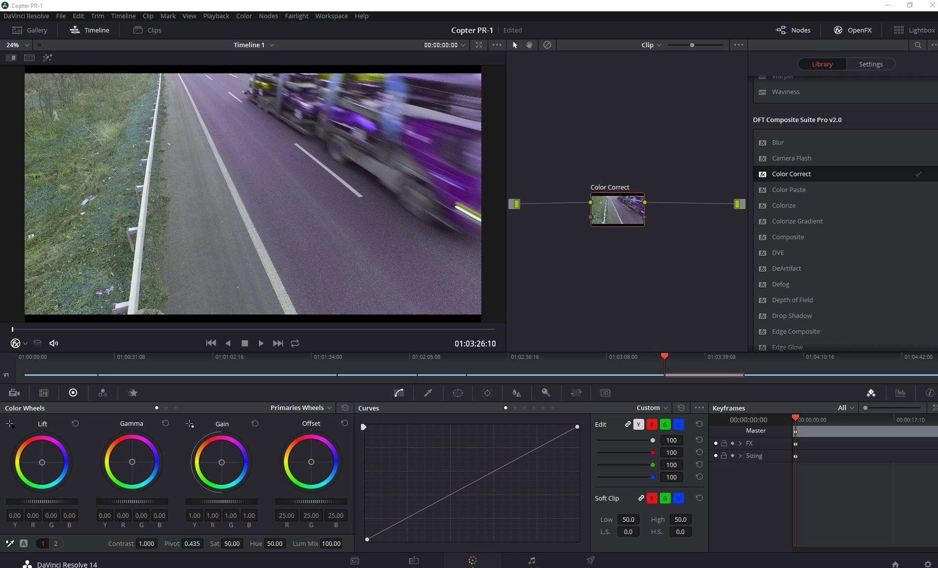938x568 pixels.
Task: Open the Workspace menu
Action: [x=331, y=16]
